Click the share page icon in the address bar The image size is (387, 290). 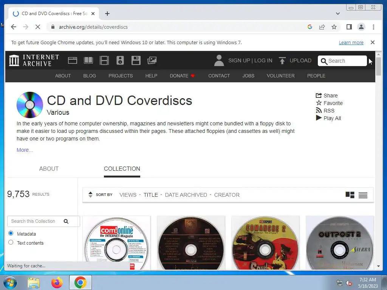pyautogui.click(x=322, y=27)
